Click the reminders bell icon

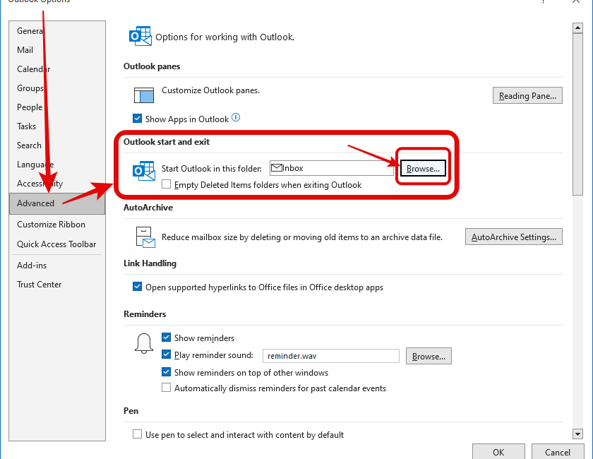coord(144,344)
